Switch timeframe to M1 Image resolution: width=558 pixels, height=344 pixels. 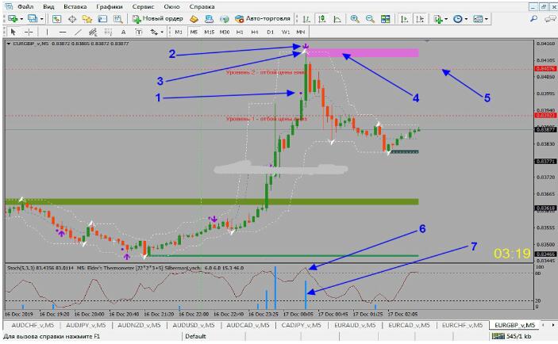179,32
